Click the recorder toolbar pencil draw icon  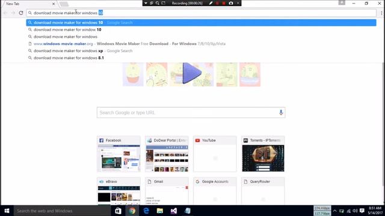[x=211, y=3]
